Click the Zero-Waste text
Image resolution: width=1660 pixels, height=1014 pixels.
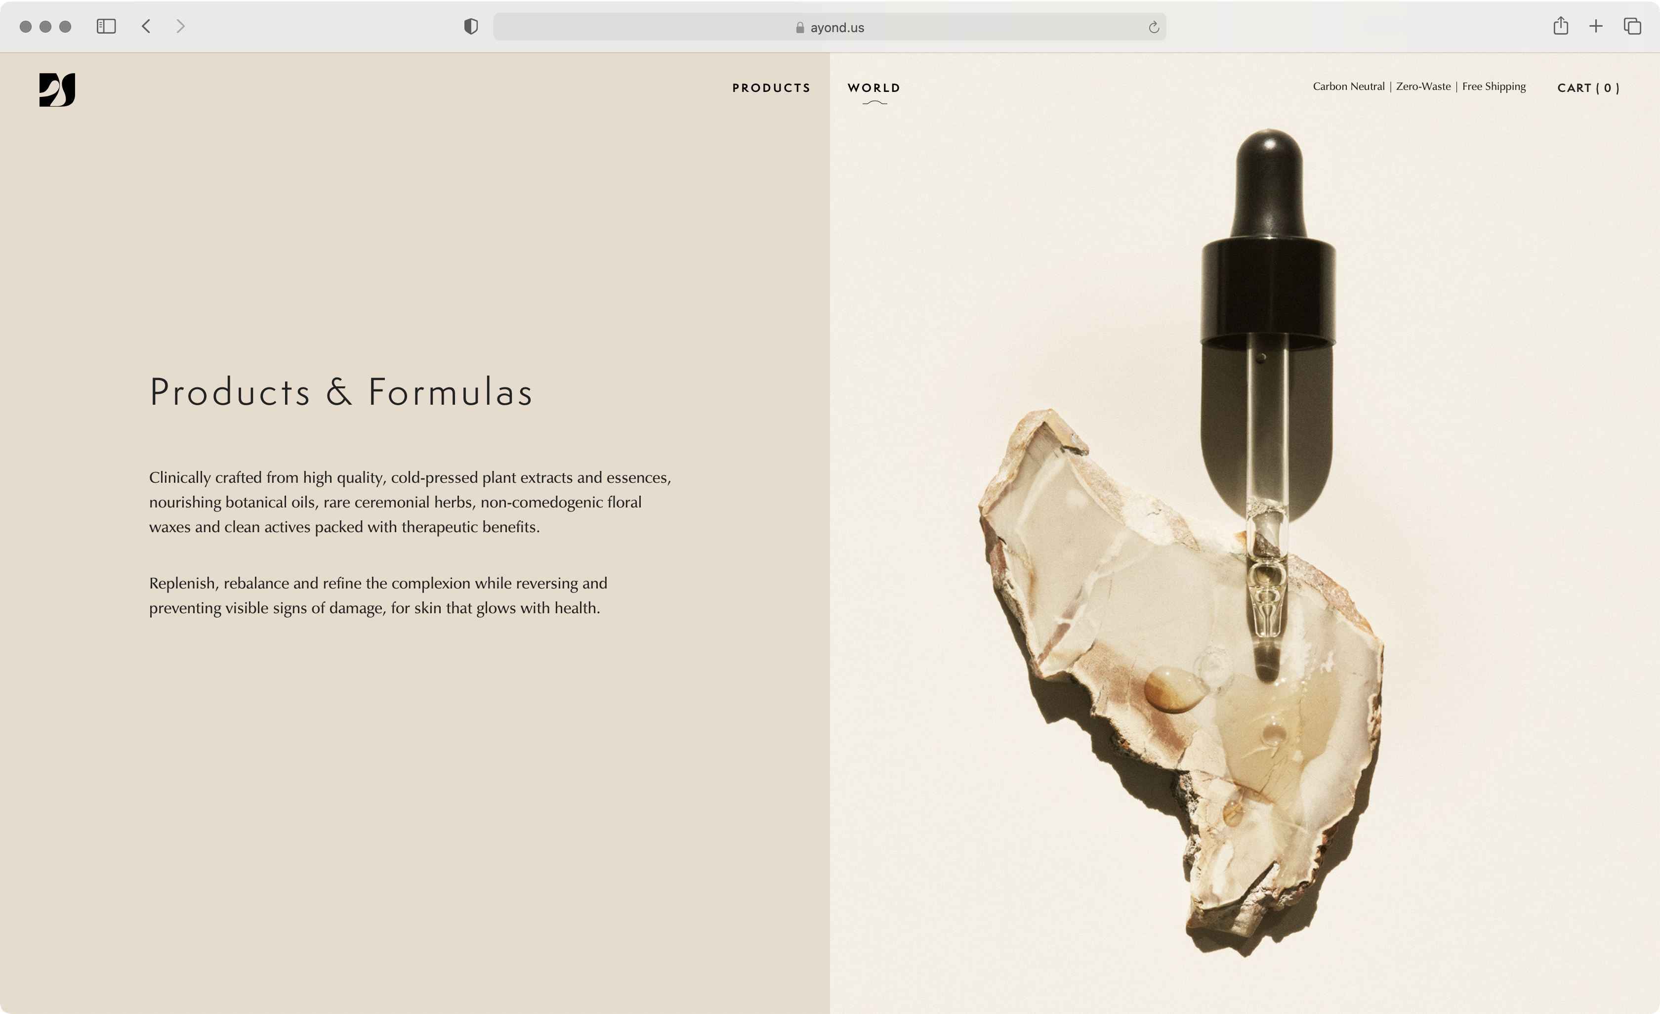[x=1423, y=86]
